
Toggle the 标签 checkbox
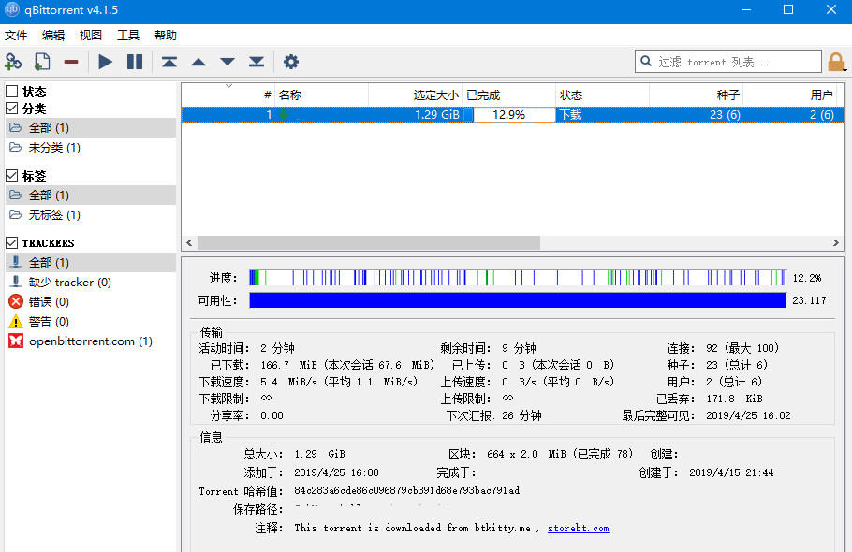coord(11,175)
